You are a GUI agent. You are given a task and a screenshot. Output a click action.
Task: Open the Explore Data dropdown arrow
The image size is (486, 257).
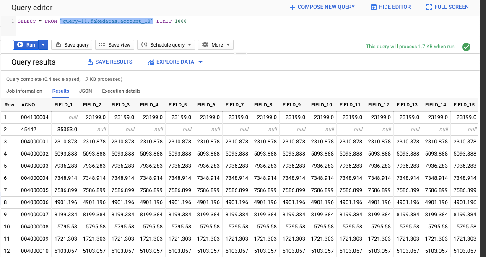[200, 62]
